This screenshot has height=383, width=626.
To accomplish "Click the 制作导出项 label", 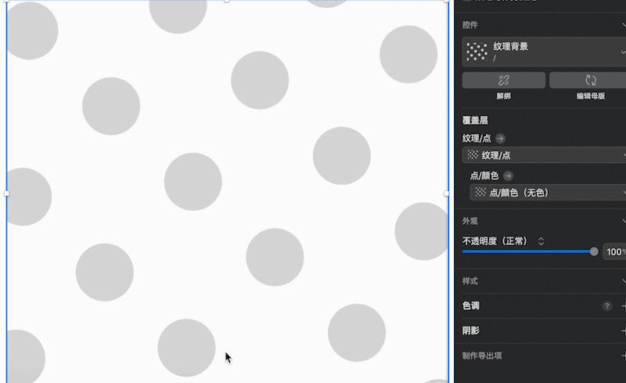I will point(482,356).
